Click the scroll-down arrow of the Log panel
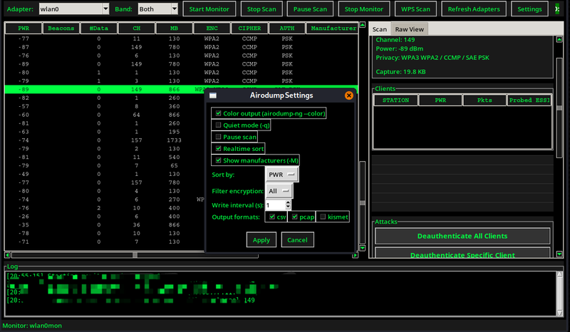570x332 pixels. coord(560,313)
